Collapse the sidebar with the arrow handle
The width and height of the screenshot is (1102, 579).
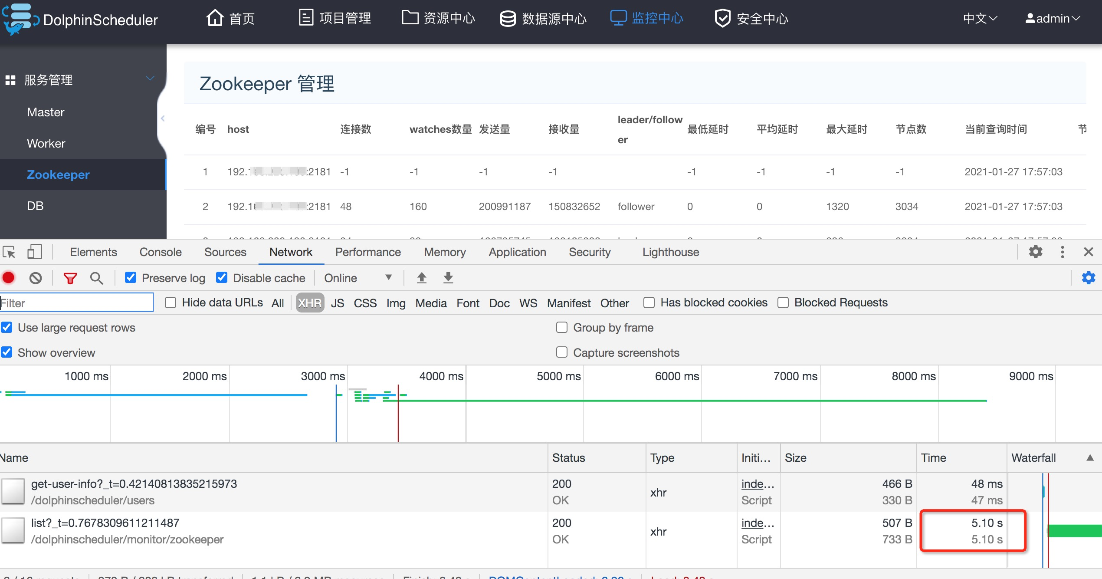(x=163, y=118)
